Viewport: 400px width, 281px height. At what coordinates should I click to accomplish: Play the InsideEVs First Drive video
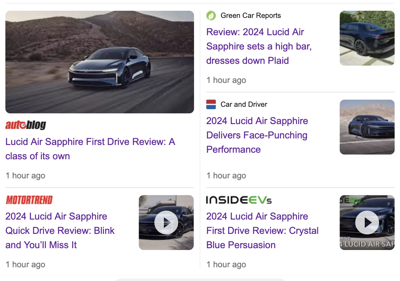point(367,223)
